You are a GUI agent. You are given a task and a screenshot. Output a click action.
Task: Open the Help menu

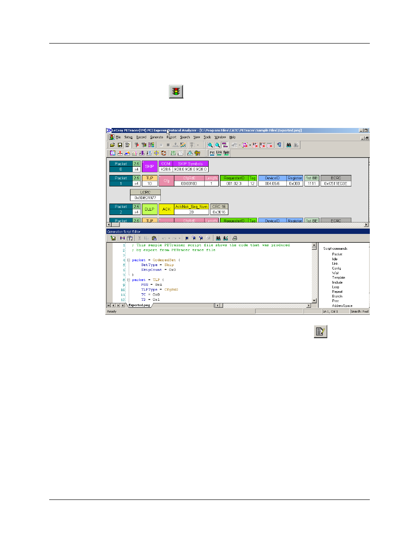pos(232,137)
